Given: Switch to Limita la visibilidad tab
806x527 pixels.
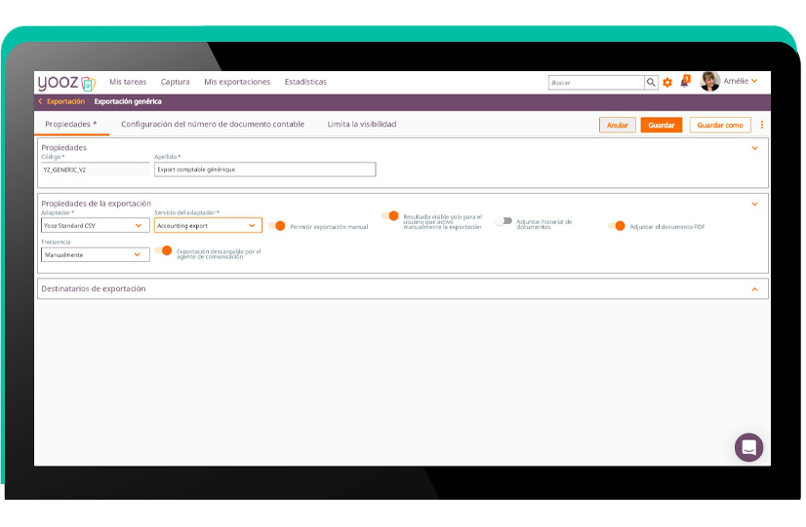Looking at the screenshot, I should point(362,124).
